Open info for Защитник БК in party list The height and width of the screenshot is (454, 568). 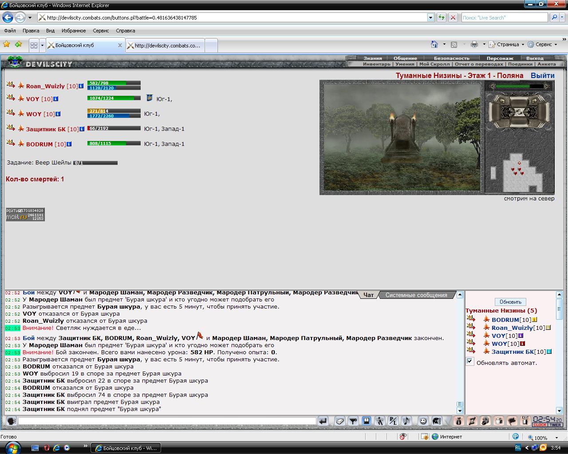click(82, 129)
